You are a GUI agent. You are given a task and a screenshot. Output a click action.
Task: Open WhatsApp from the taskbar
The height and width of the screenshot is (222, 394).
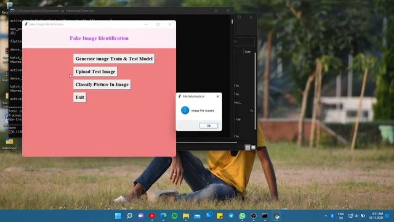click(x=242, y=216)
